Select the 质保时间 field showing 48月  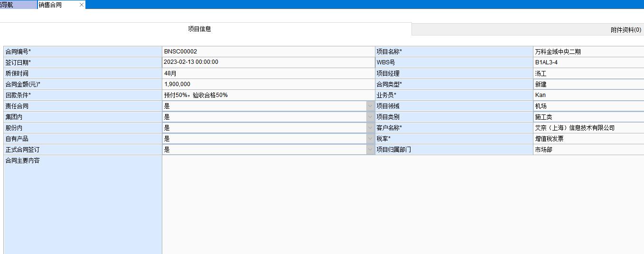click(268, 73)
